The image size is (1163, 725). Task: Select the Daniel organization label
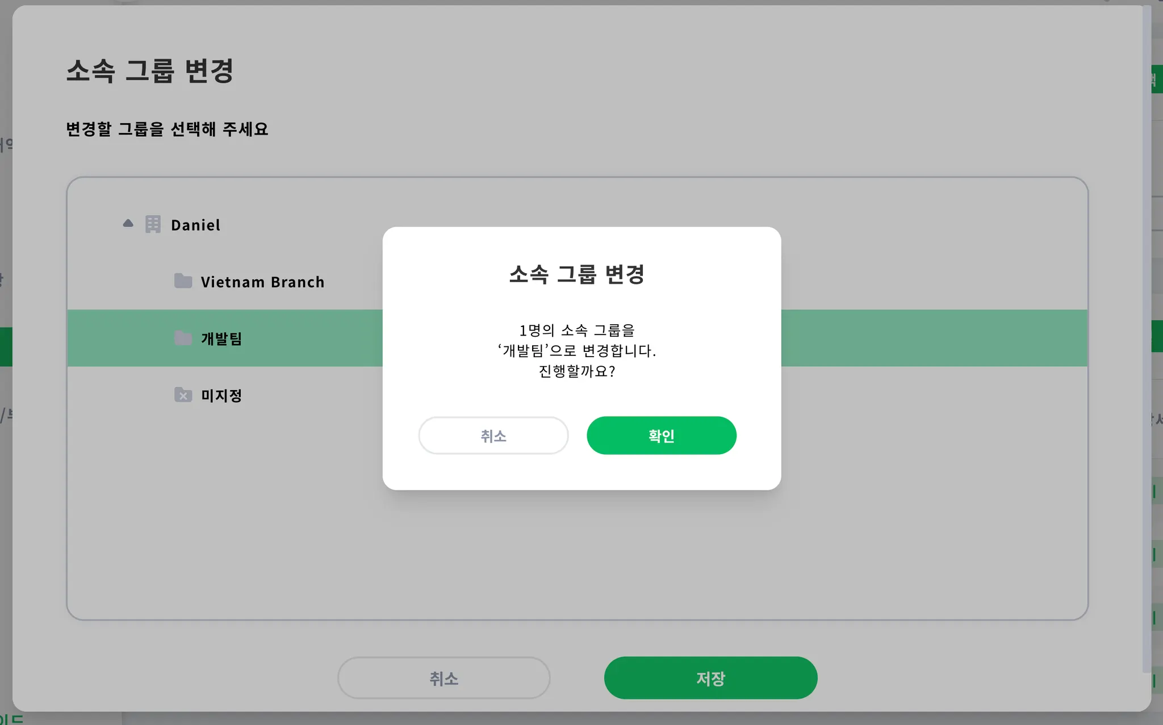(195, 225)
